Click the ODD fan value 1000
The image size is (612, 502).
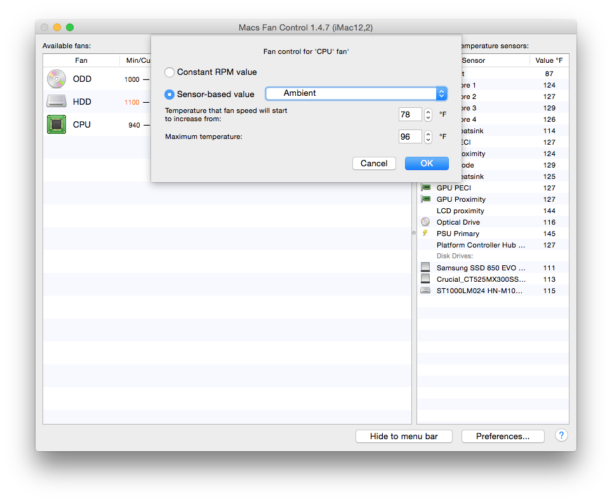point(132,79)
